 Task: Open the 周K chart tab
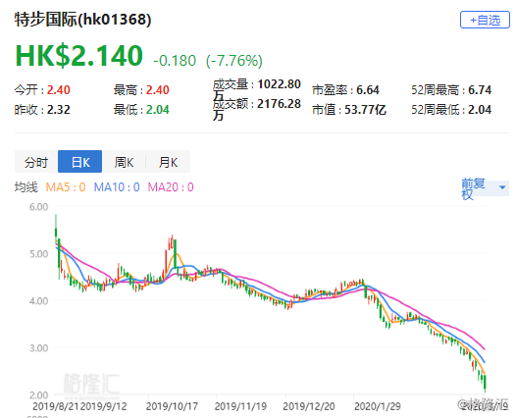click(124, 162)
